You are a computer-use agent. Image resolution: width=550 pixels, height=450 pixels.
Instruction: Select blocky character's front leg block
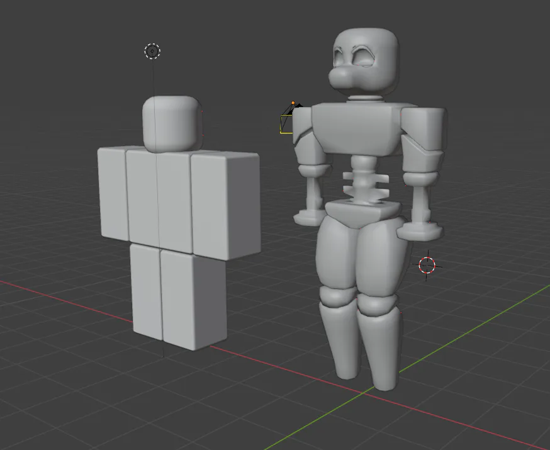pyautogui.click(x=194, y=299)
